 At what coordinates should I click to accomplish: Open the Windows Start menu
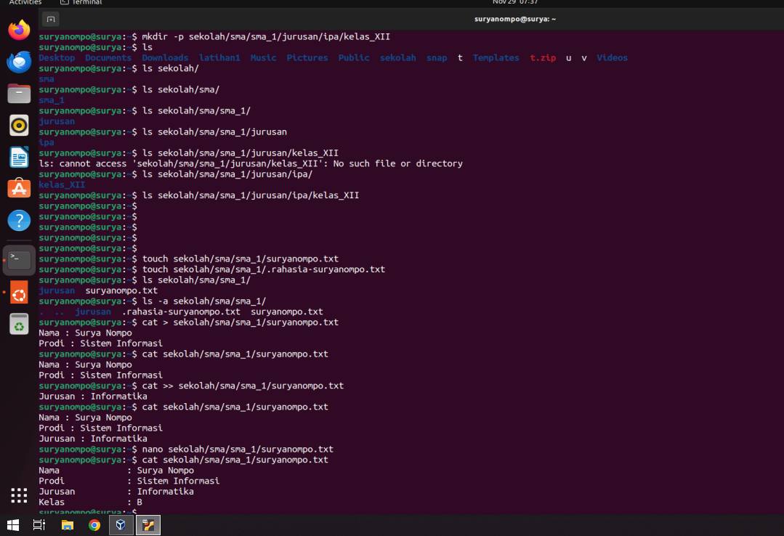point(13,525)
